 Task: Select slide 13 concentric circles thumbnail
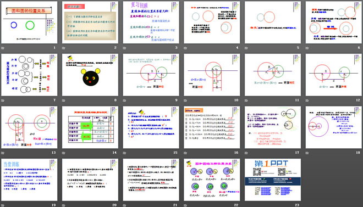29,127
